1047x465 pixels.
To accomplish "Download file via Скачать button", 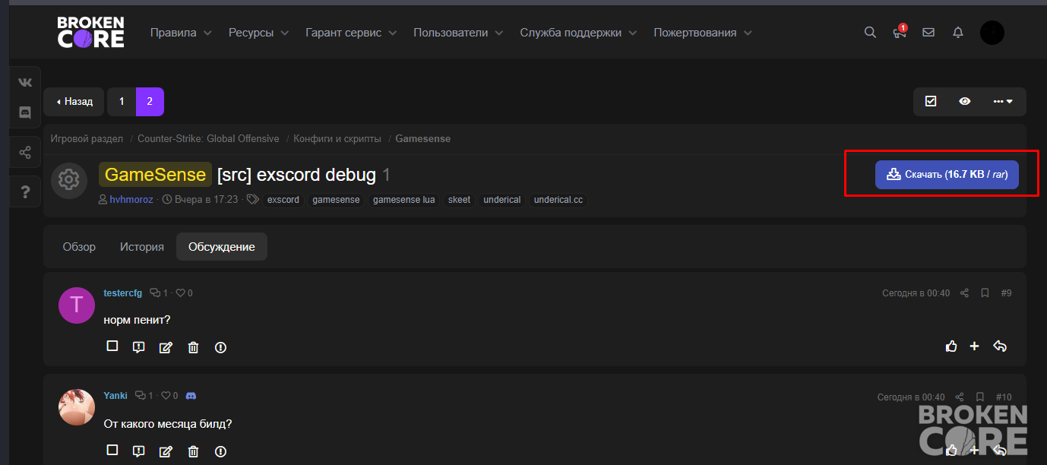I will click(947, 174).
